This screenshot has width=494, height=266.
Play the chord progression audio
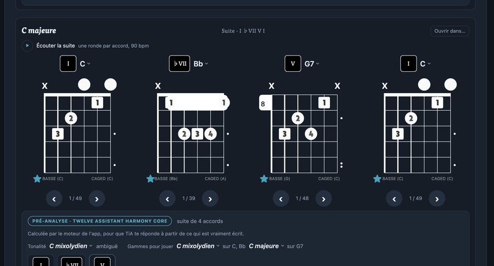coord(27,46)
